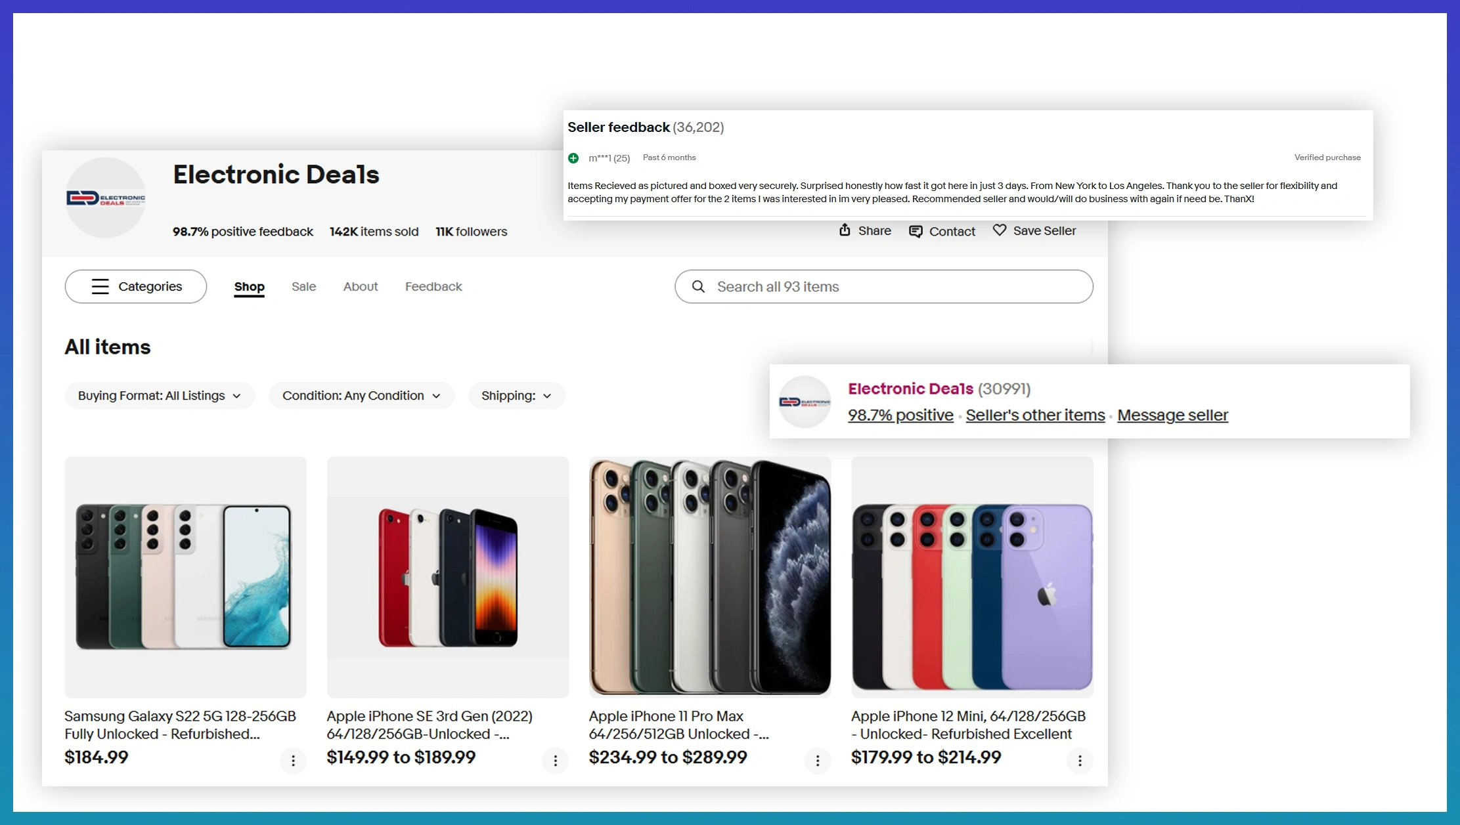Click the Save Seller heart icon
This screenshot has width=1460, height=825.
pyautogui.click(x=999, y=230)
